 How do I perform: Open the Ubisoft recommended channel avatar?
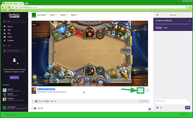(x=5, y=90)
